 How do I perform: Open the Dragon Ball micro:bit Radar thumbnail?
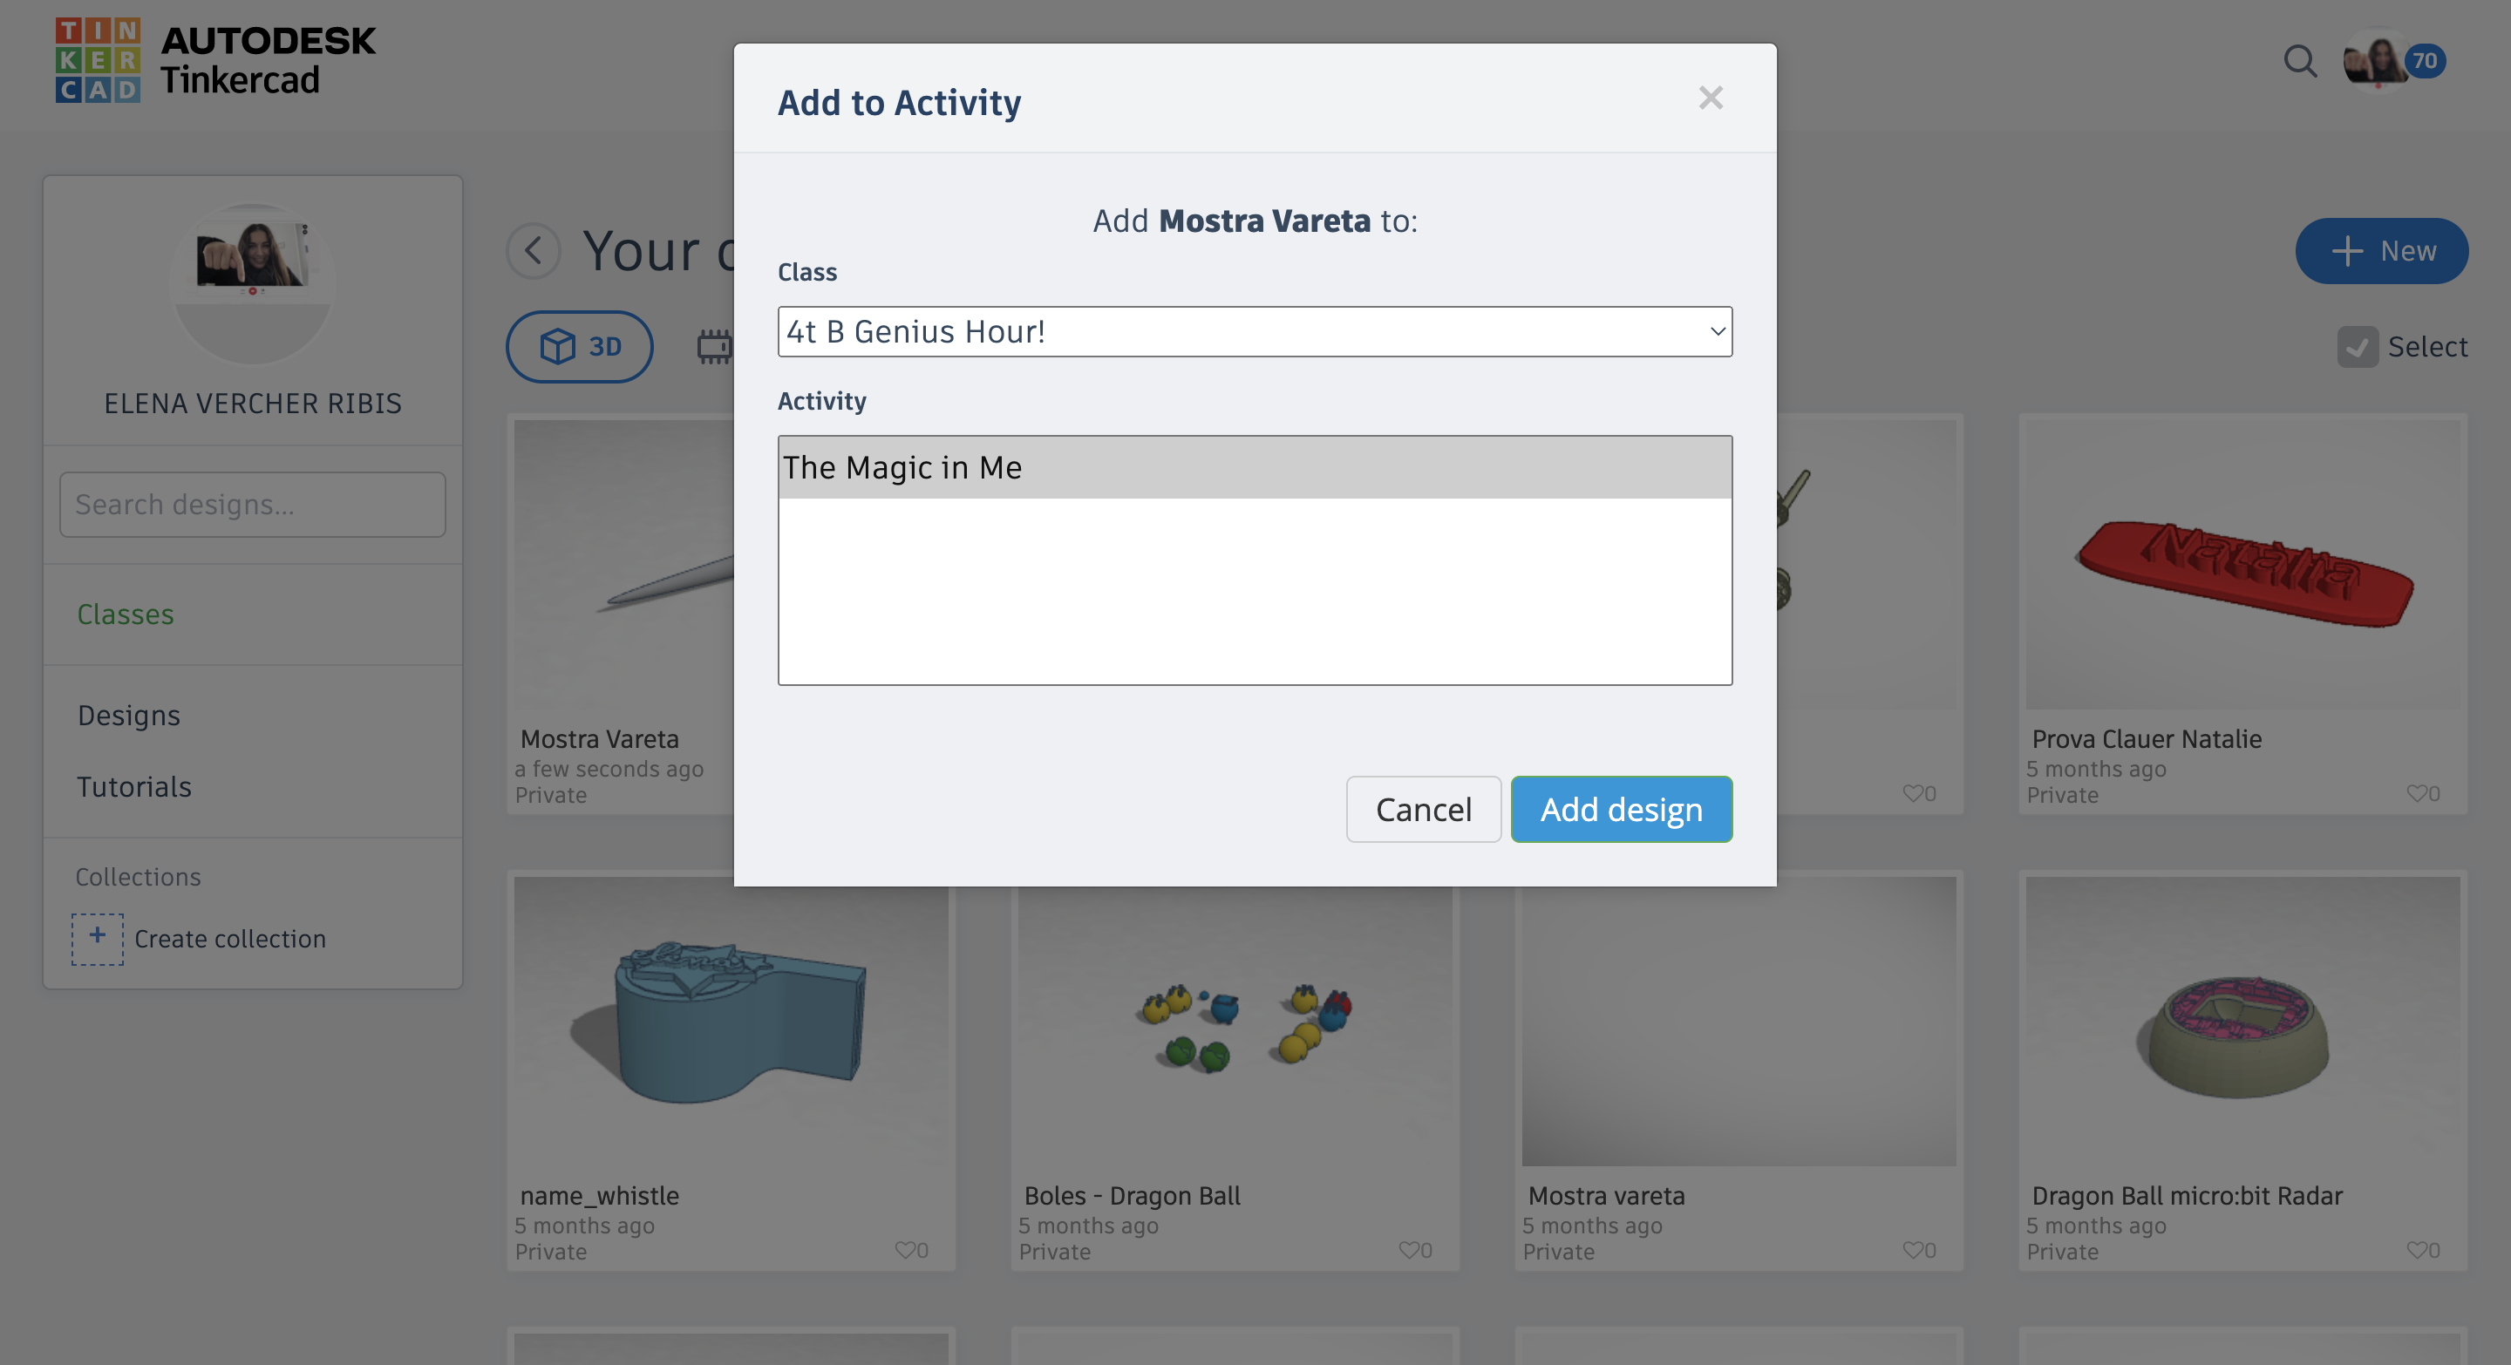tap(2242, 1021)
